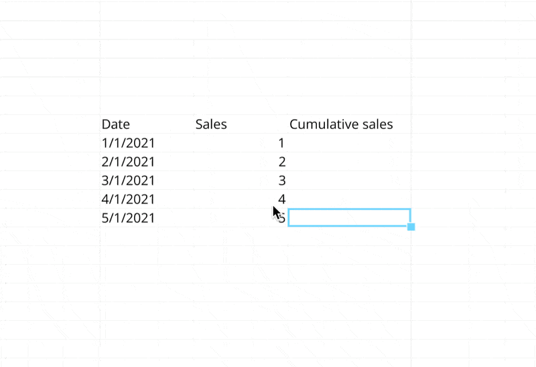Click the sales value 2 cell
536x367 pixels.
[x=281, y=162]
